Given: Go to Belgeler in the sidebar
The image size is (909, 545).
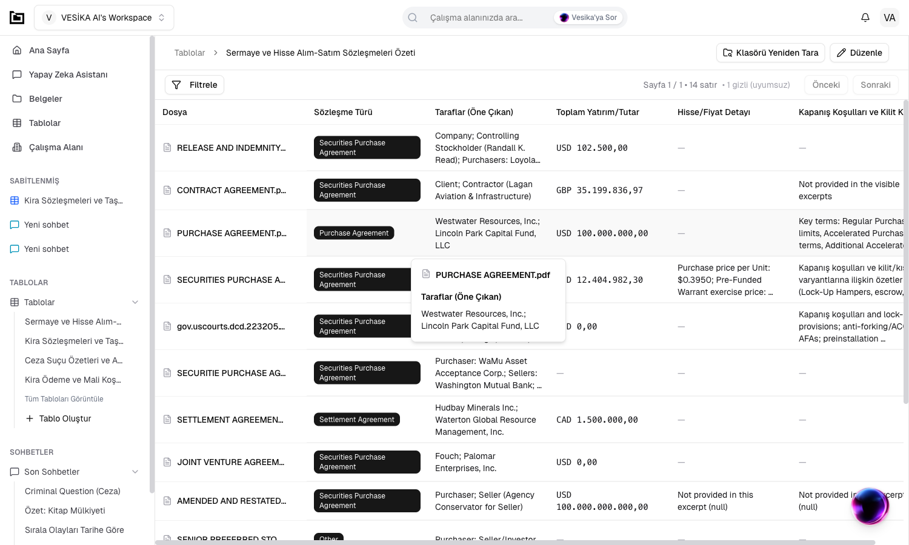Looking at the screenshot, I should tap(45, 99).
